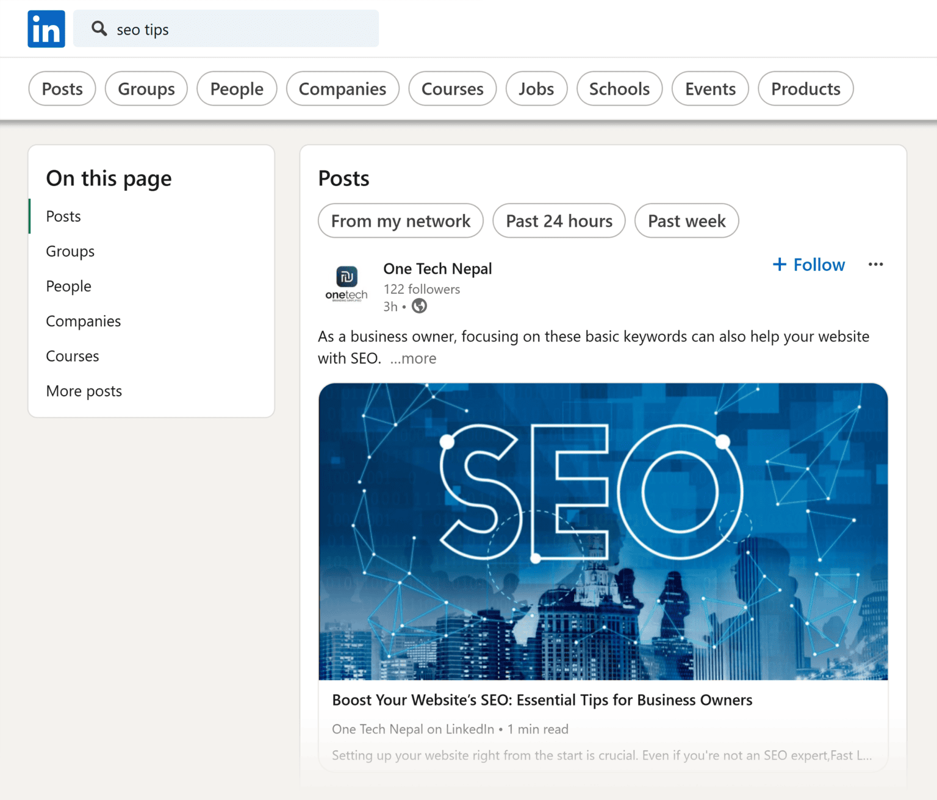937x800 pixels.
Task: Click the plus icon next to Follow
Action: [780, 264]
